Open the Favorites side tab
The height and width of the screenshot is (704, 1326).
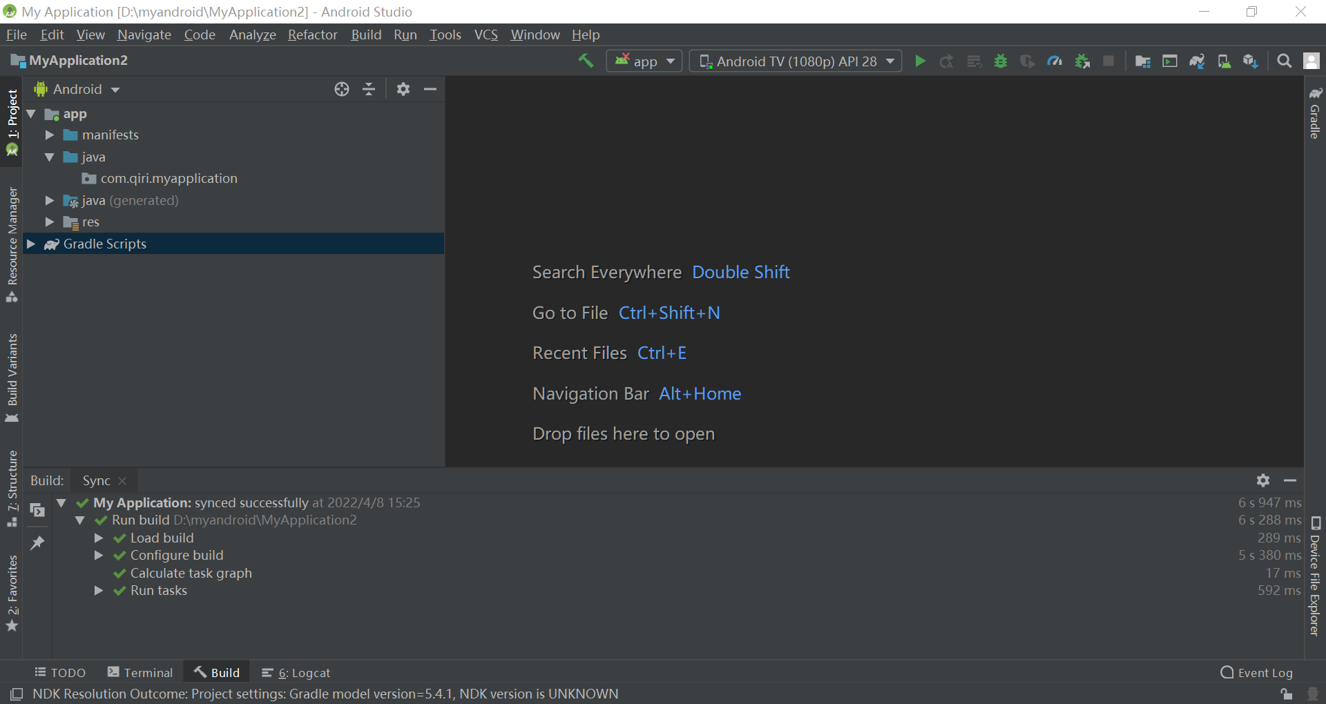12,594
